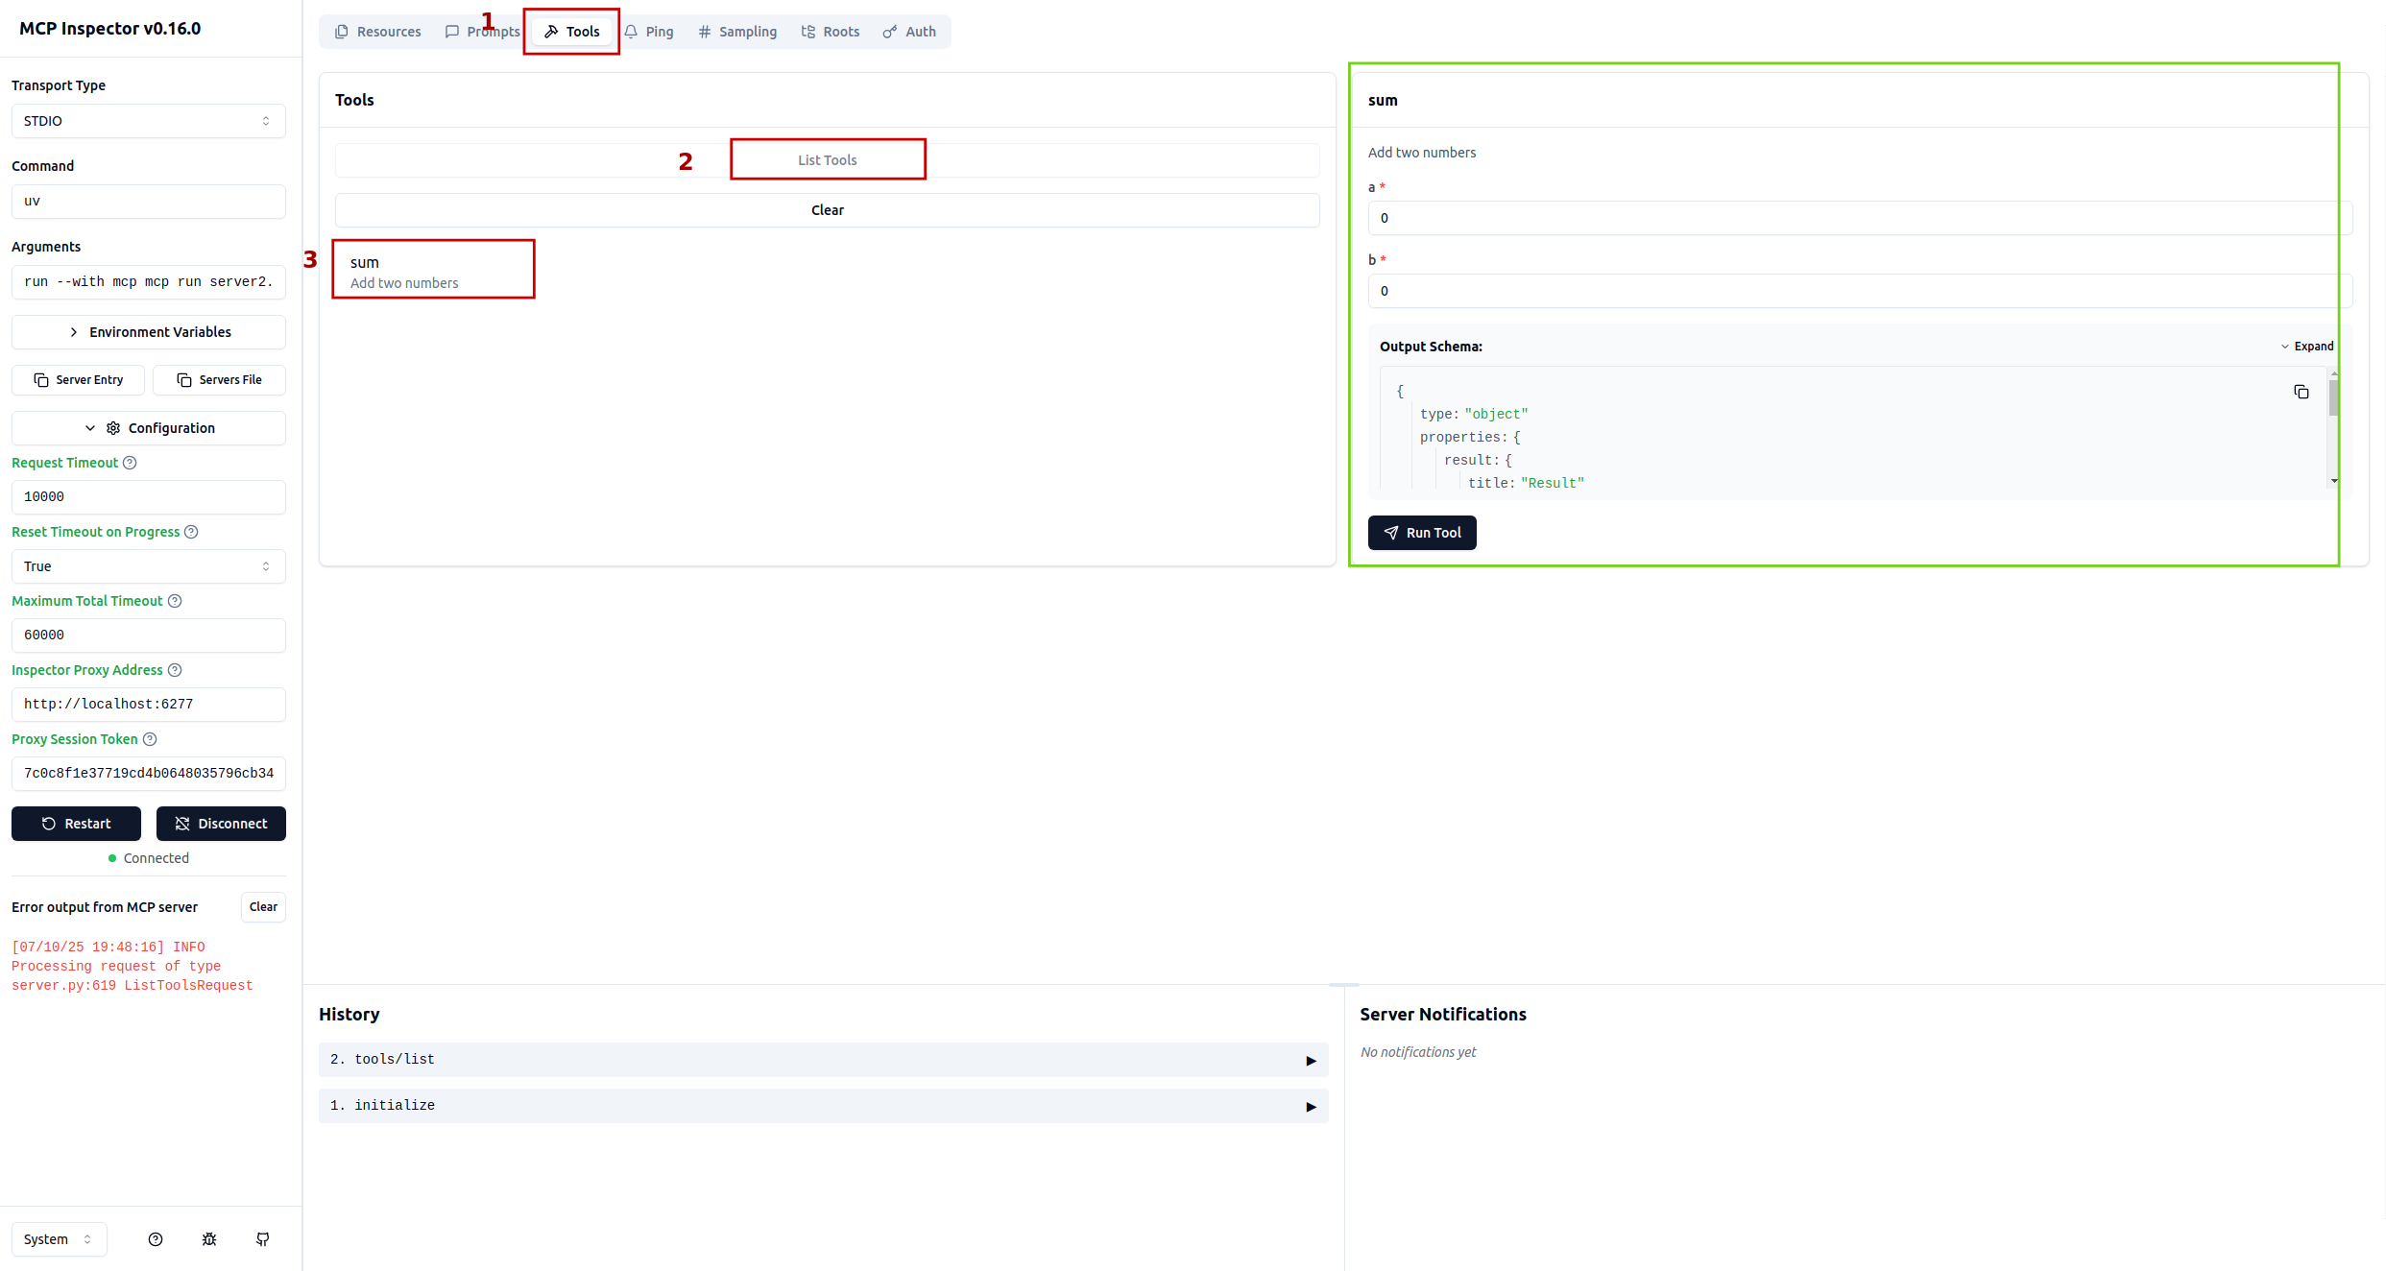Viewport: 2386px width, 1271px height.
Task: Click the output schema scrollbar down arrow
Action: click(x=2333, y=481)
